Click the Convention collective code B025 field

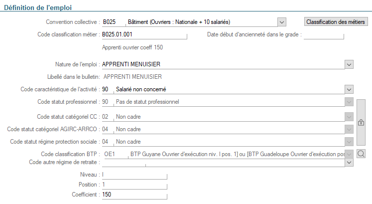tap(114, 22)
